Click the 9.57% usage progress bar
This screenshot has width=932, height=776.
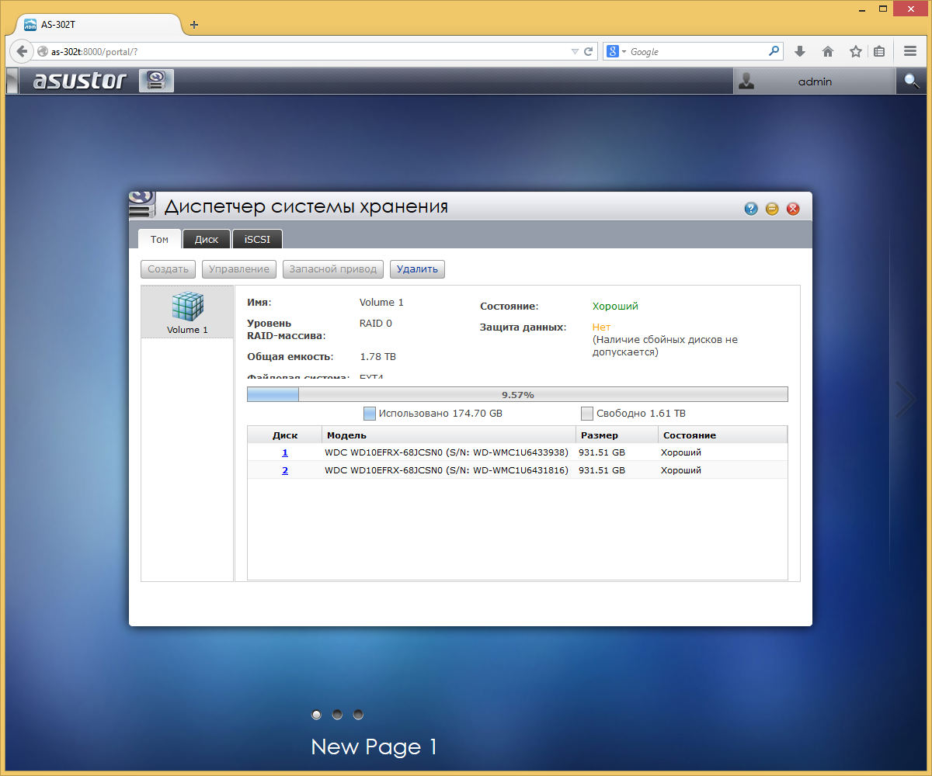point(517,394)
